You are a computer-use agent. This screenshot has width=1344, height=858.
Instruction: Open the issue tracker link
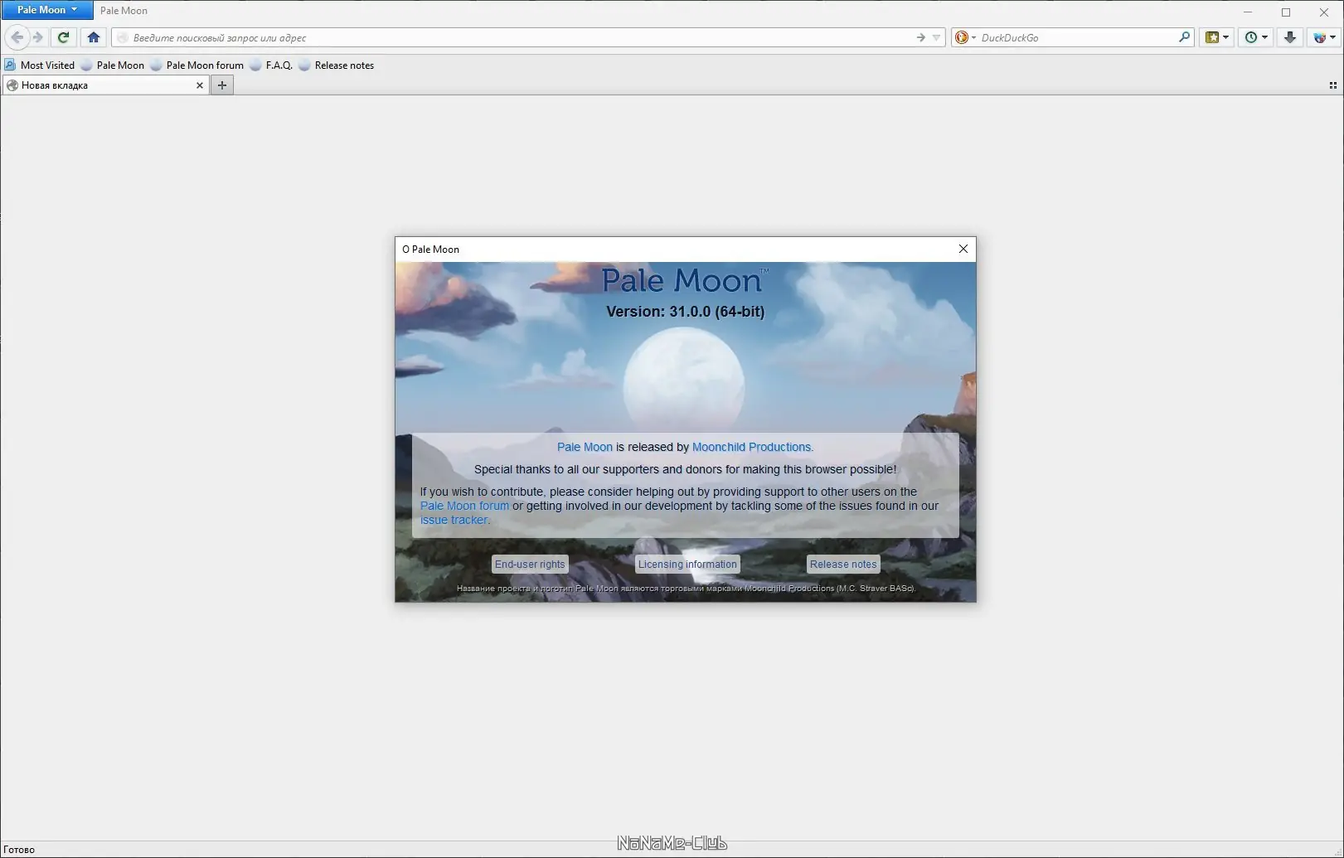coord(454,520)
